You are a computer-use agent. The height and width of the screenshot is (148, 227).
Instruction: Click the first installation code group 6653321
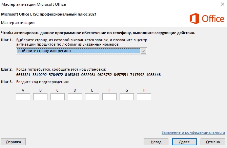coord(23,75)
